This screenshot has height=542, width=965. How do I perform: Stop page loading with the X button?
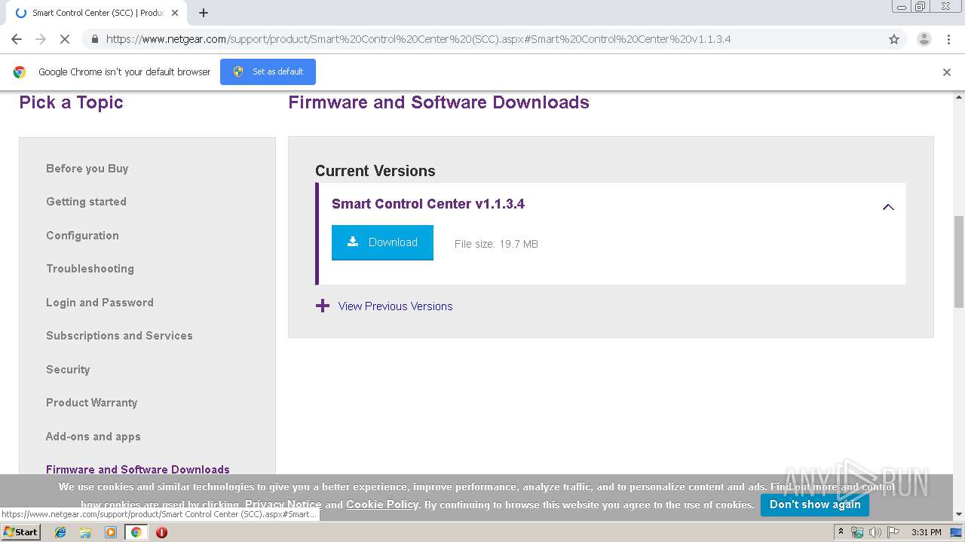[x=65, y=39]
